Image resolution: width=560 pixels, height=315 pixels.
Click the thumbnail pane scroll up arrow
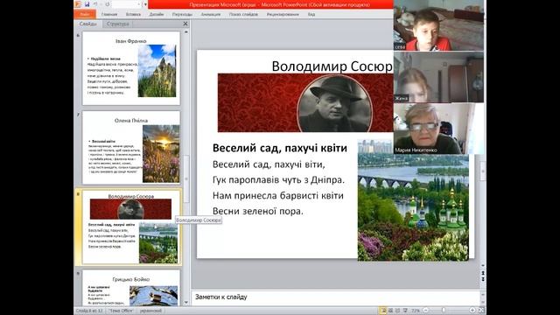tap(186, 32)
